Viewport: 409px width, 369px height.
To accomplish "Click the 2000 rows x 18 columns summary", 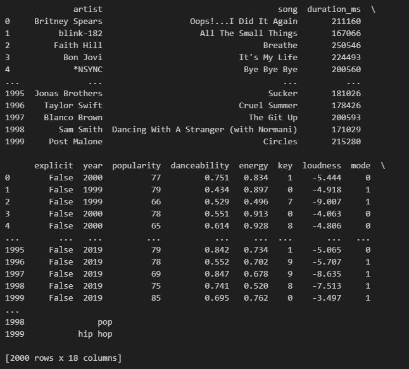I will tap(63, 358).
